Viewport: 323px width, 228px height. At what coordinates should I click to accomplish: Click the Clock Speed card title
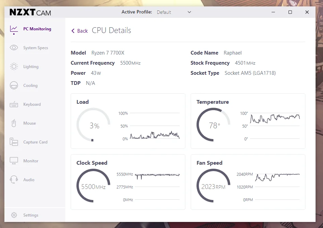click(92, 163)
